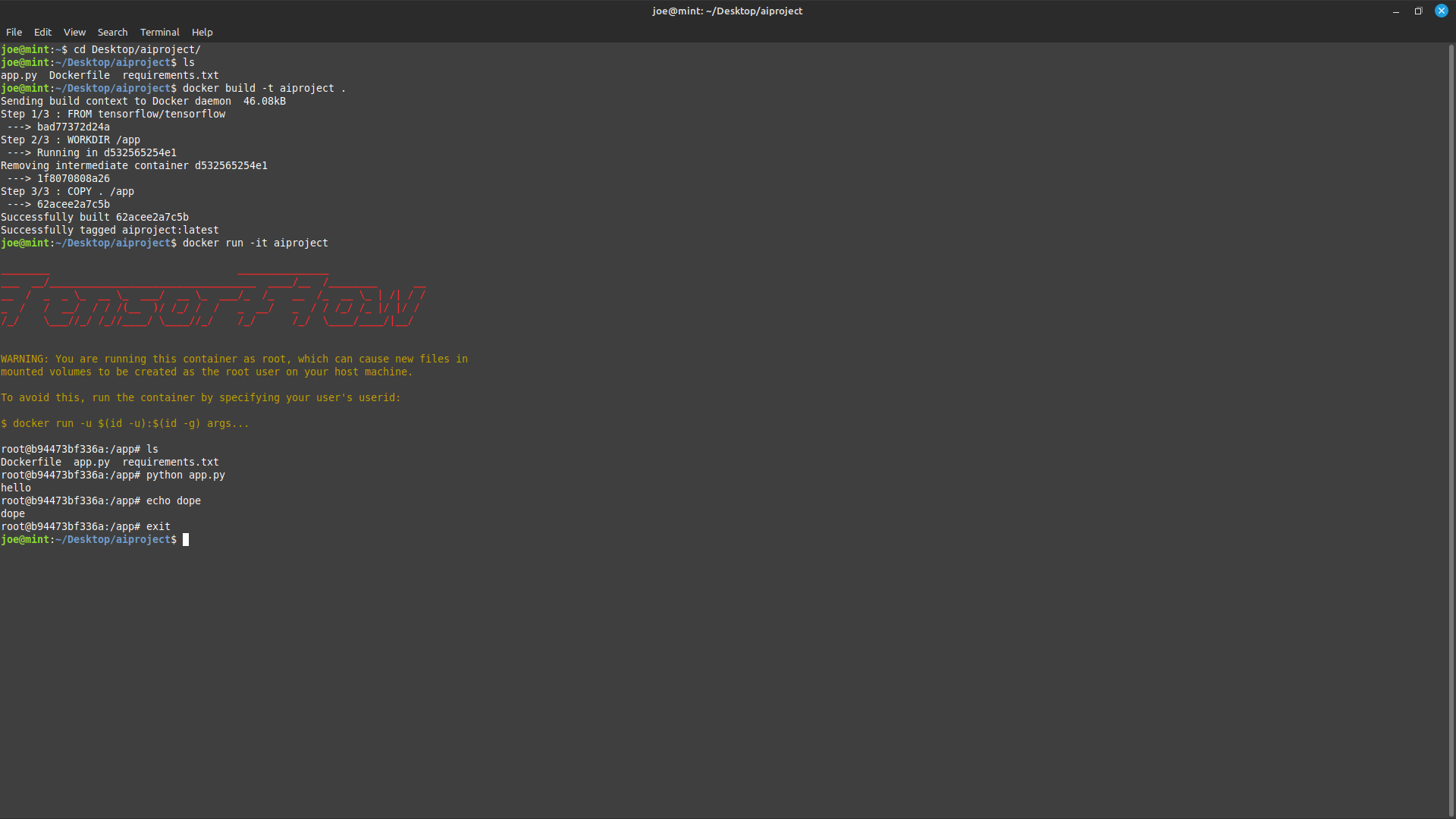Click the Successfully tagged aiproject:latest line

(x=110, y=230)
